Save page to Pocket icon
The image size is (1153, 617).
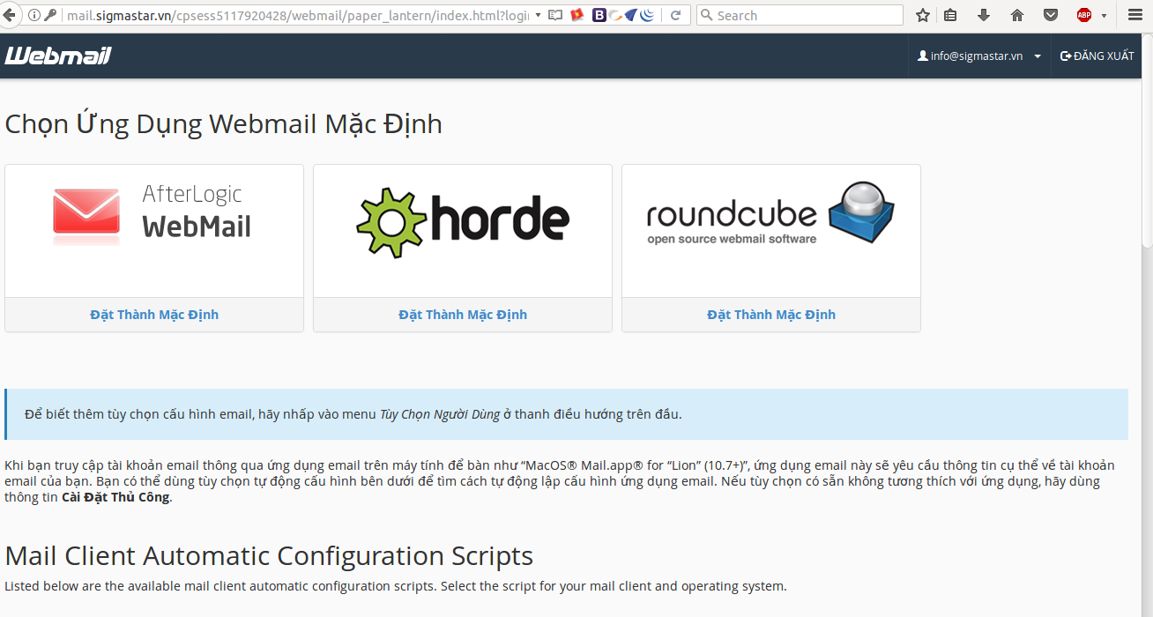click(1051, 15)
